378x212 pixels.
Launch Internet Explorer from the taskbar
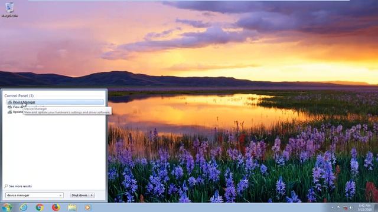24,207
